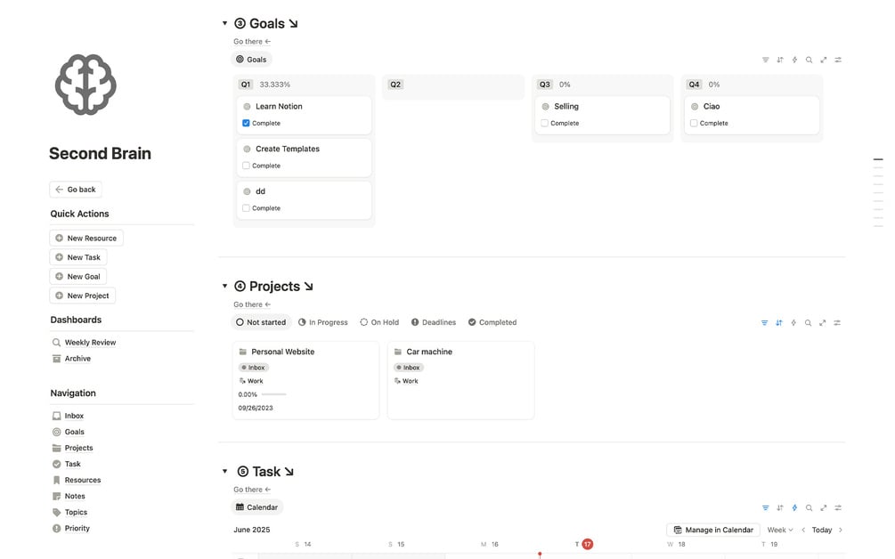The height and width of the screenshot is (559, 895).
Task: Click the brain page icon
Action: pyautogui.click(x=85, y=85)
